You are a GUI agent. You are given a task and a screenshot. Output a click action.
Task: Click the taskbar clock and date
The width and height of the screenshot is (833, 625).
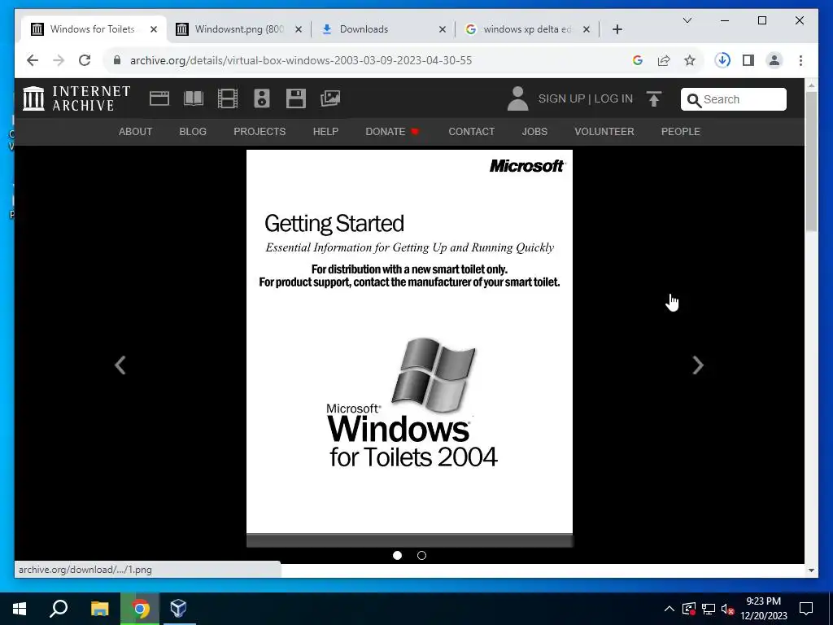tap(763, 609)
